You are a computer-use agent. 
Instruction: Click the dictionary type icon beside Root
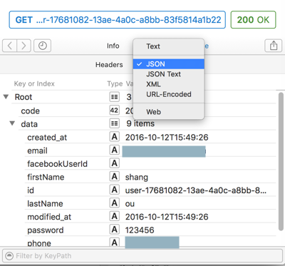click(x=114, y=97)
